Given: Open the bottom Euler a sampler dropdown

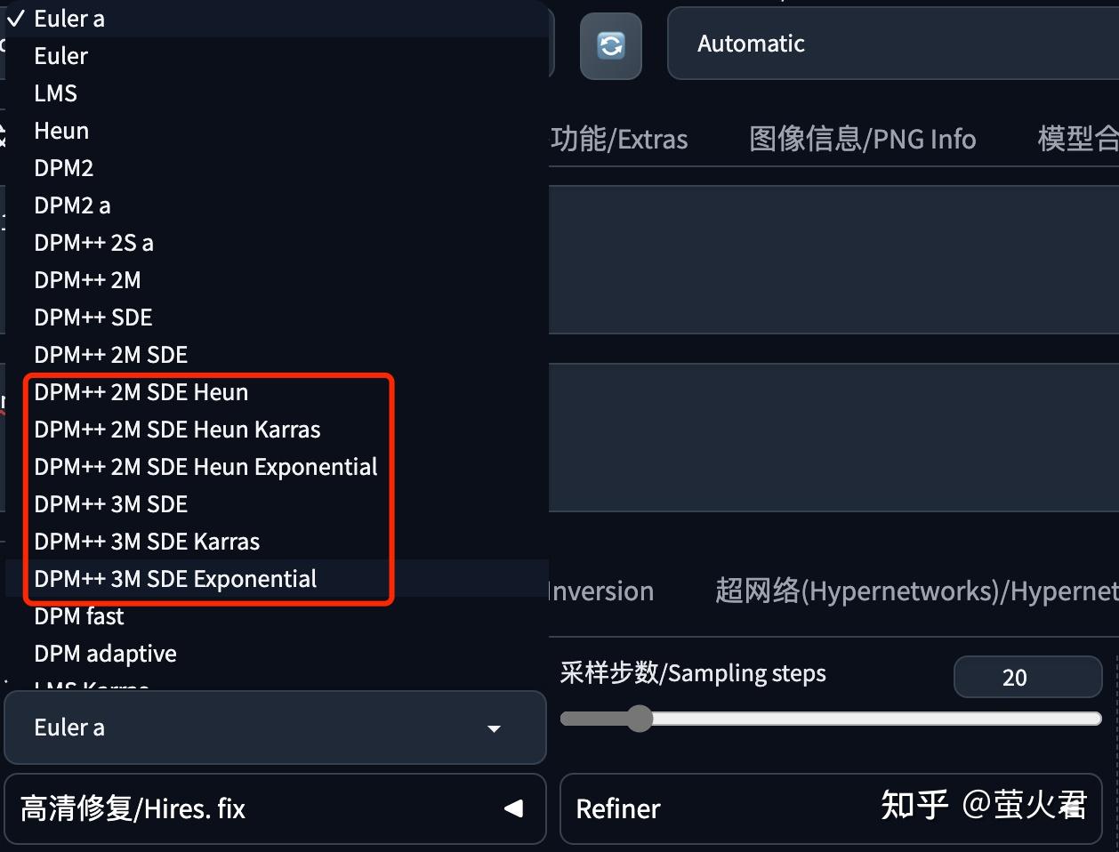Looking at the screenshot, I should coord(276,727).
